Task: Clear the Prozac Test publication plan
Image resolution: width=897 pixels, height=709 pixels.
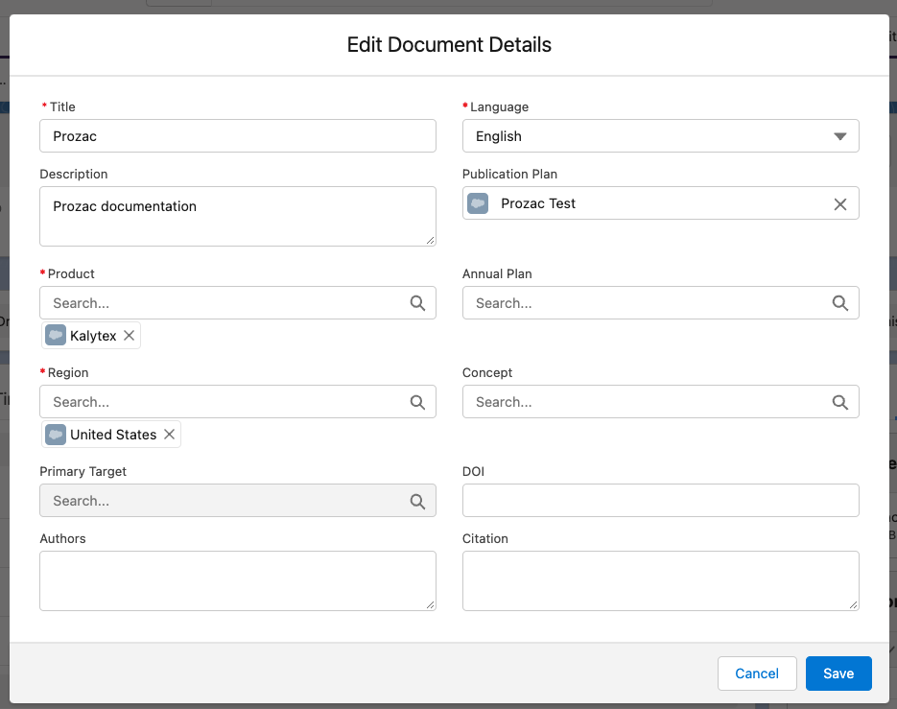Action: pyautogui.click(x=839, y=204)
